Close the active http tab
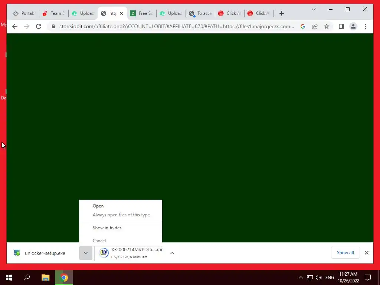This screenshot has width=380, height=285. (x=121, y=13)
